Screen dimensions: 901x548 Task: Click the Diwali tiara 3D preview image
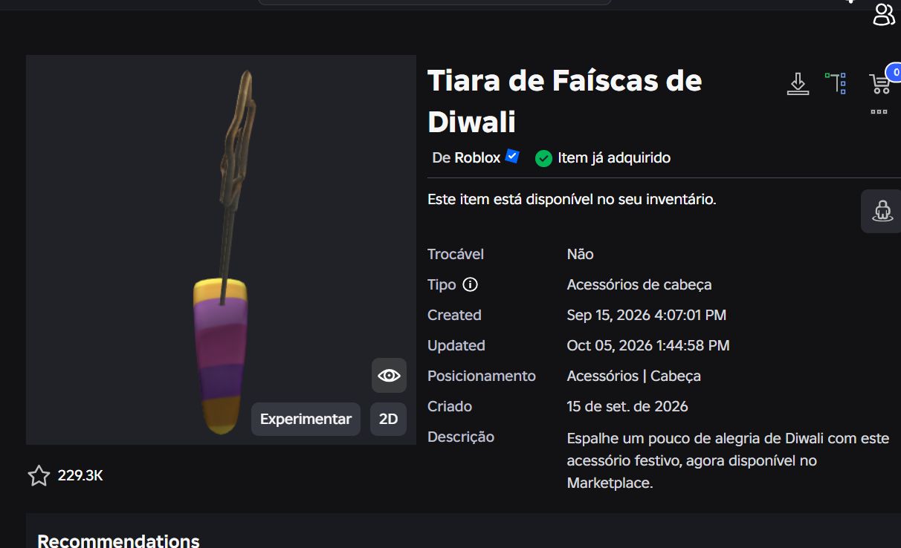point(221,249)
